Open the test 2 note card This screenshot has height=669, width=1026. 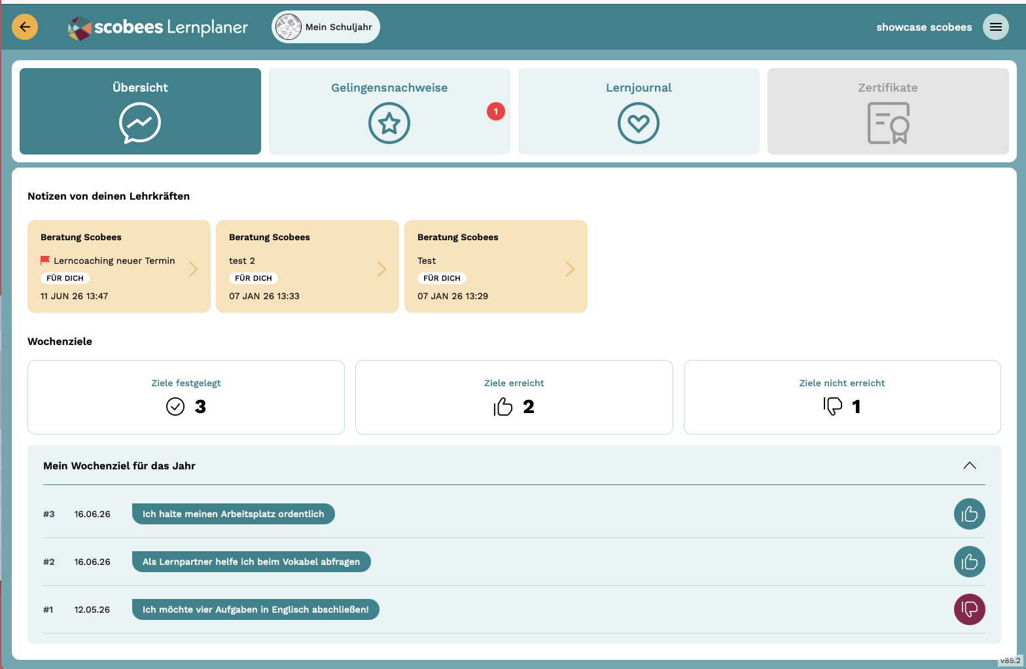pyautogui.click(x=308, y=266)
